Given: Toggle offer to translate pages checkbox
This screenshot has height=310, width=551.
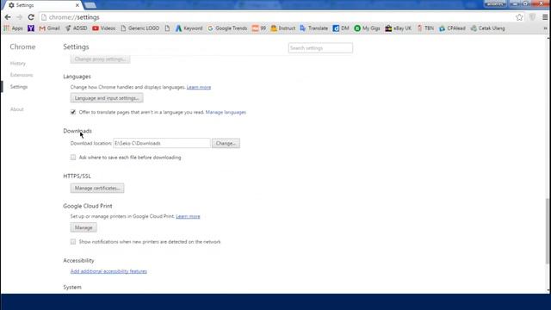Looking at the screenshot, I should 73,112.
